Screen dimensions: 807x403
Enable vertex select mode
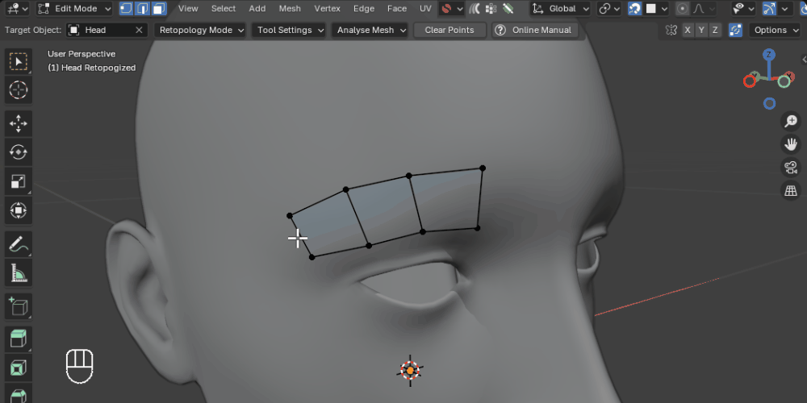point(126,8)
